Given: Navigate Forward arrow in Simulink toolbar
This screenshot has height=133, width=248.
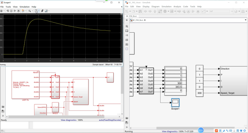Looking at the screenshot, I should pyautogui.click(x=150, y=11).
